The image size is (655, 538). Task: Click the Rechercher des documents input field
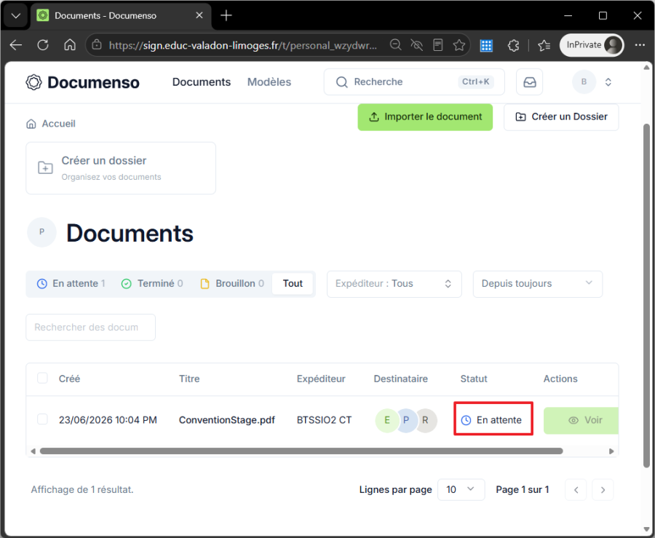(91, 327)
